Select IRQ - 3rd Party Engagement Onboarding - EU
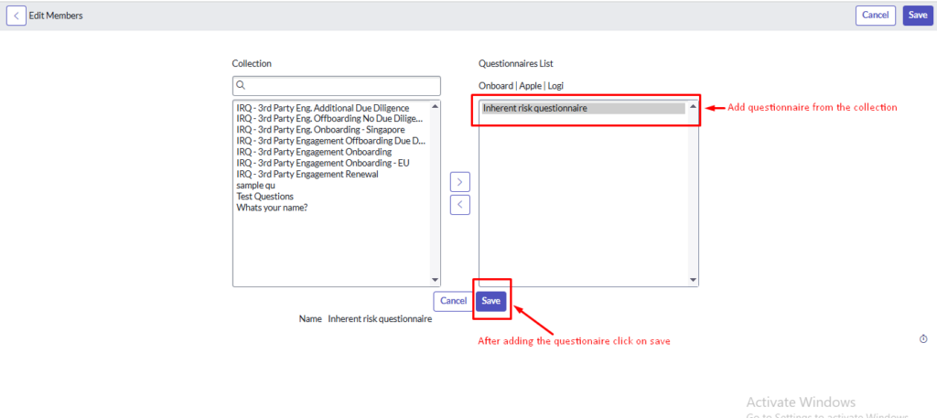937x418 pixels. pyautogui.click(x=322, y=163)
